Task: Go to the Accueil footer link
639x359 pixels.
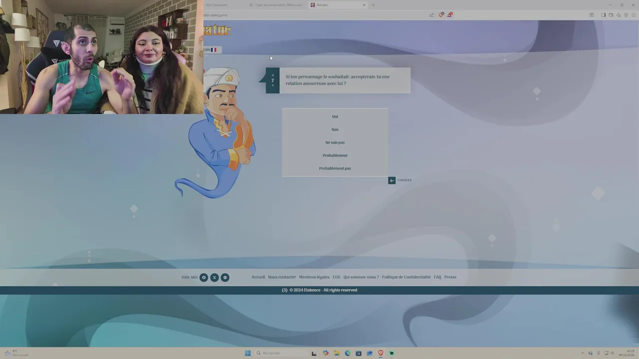Action: coord(258,277)
